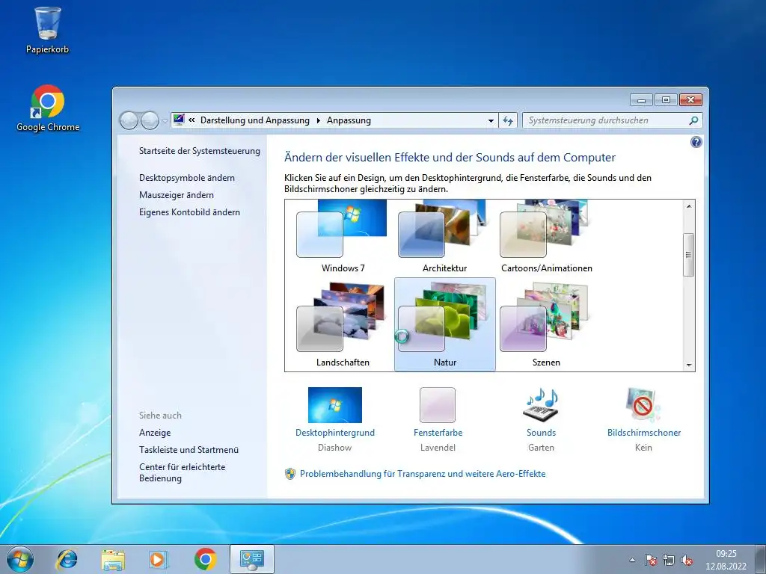Click the Bildschirmschoner link text
The width and height of the screenshot is (766, 574).
point(644,433)
